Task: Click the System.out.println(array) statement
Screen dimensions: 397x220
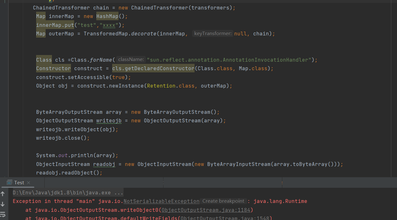Action: [x=77, y=155]
